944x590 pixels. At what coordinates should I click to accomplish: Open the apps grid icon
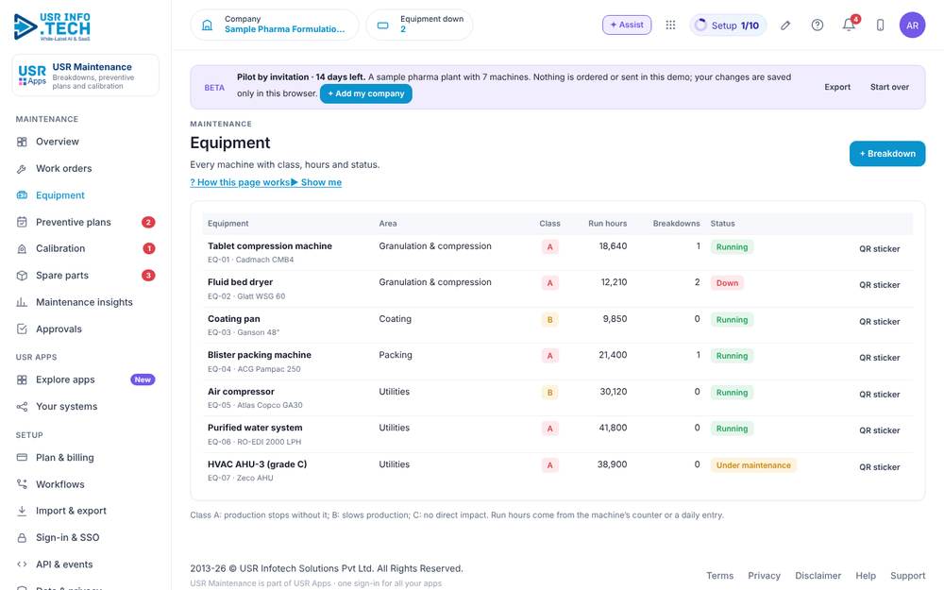pyautogui.click(x=670, y=25)
